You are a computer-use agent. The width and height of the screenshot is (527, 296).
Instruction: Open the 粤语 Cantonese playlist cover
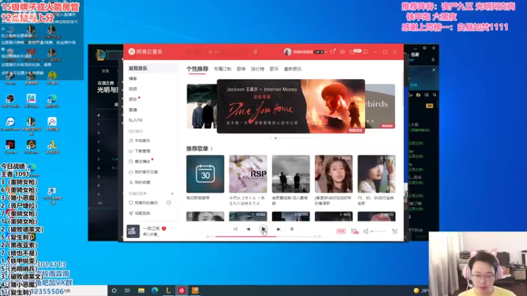pyautogui.click(x=334, y=174)
